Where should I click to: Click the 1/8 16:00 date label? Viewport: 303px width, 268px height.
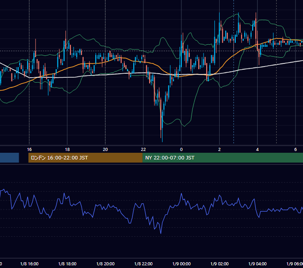click(x=29, y=264)
